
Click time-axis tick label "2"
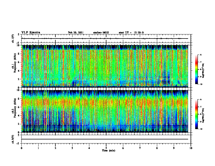55,148
